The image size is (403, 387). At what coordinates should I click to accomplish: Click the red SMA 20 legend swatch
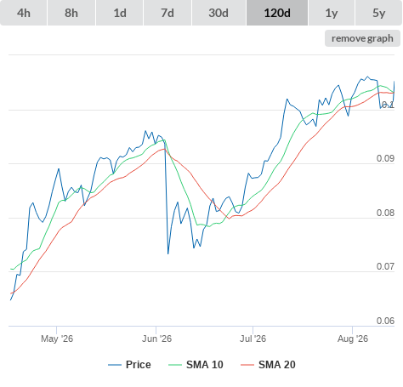[x=247, y=365]
